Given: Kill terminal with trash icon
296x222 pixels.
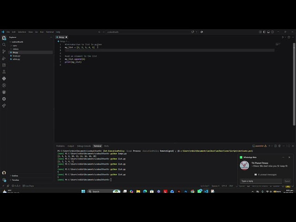Looking at the screenshot, I should pos(279,146).
